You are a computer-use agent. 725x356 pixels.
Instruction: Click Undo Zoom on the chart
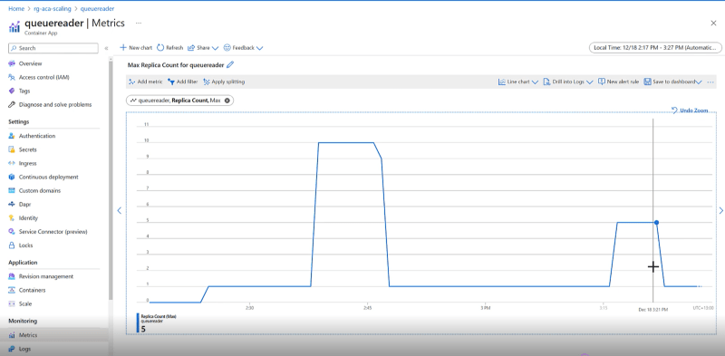690,111
